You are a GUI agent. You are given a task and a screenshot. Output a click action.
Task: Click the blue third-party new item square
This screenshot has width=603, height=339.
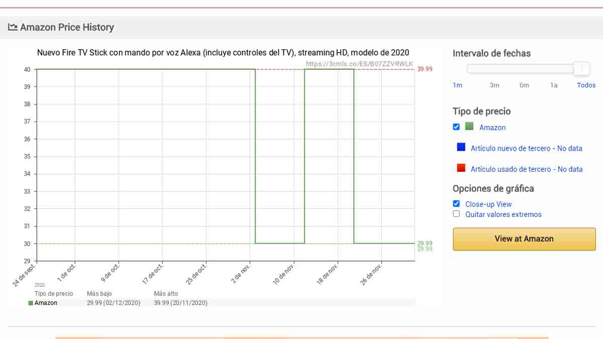(x=461, y=147)
